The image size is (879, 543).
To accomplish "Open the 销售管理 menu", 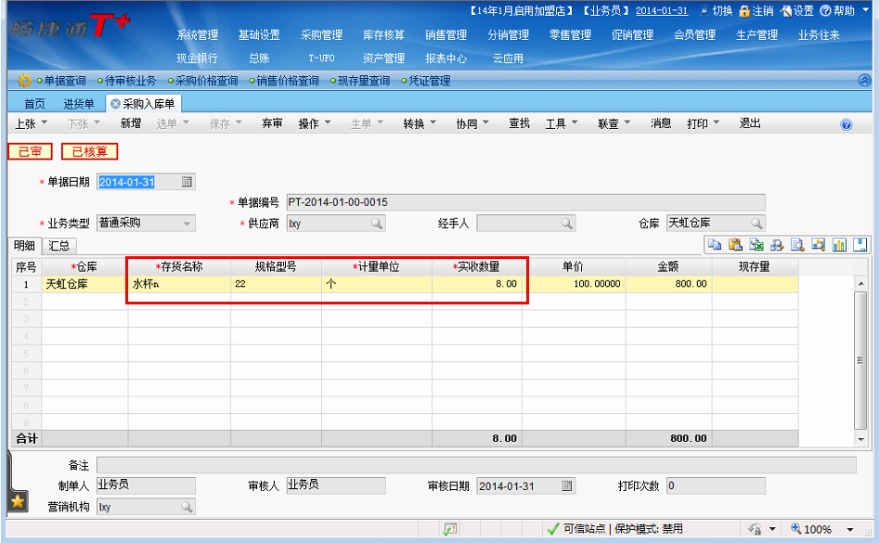I will coord(446,34).
